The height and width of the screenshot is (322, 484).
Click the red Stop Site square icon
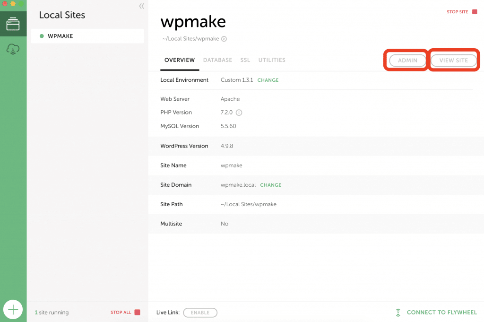coord(475,12)
